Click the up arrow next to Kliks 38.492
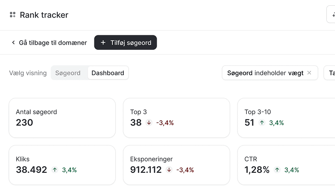 point(55,170)
